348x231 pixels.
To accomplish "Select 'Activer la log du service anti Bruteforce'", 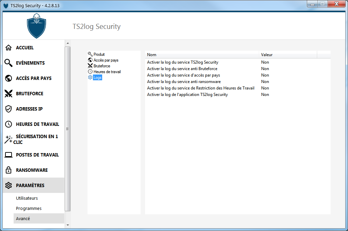I will pyautogui.click(x=182, y=69).
